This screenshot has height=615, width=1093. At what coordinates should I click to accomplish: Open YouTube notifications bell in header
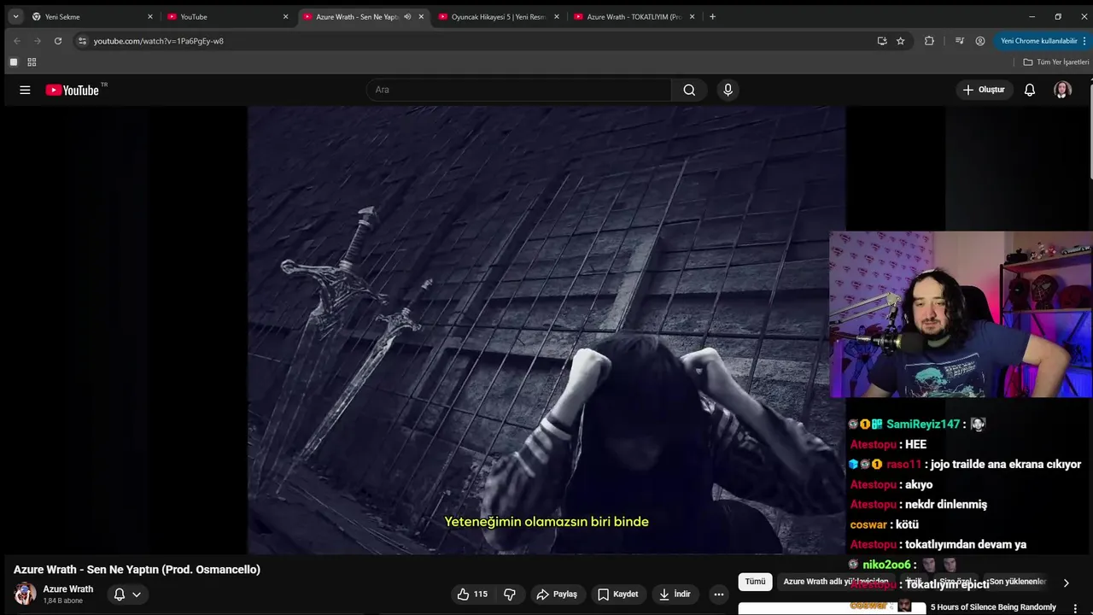tap(1030, 90)
